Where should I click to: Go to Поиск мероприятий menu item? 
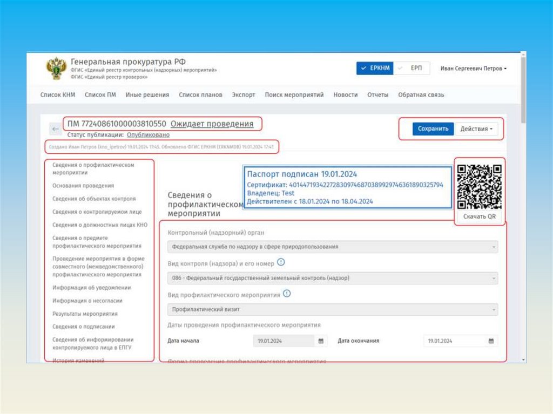[294, 94]
